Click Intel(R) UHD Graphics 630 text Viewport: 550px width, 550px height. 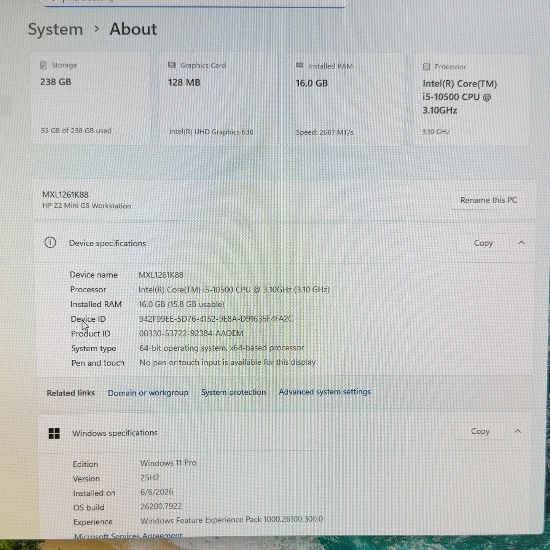[211, 132]
